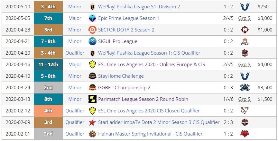
Task: Click the SECTOR DOTA 2 Season 2 logo icon
Action: point(92,30)
